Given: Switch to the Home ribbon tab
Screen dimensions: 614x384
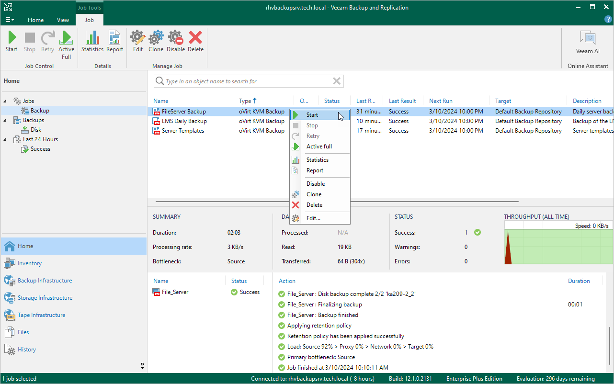Looking at the screenshot, I should pyautogui.click(x=35, y=20).
